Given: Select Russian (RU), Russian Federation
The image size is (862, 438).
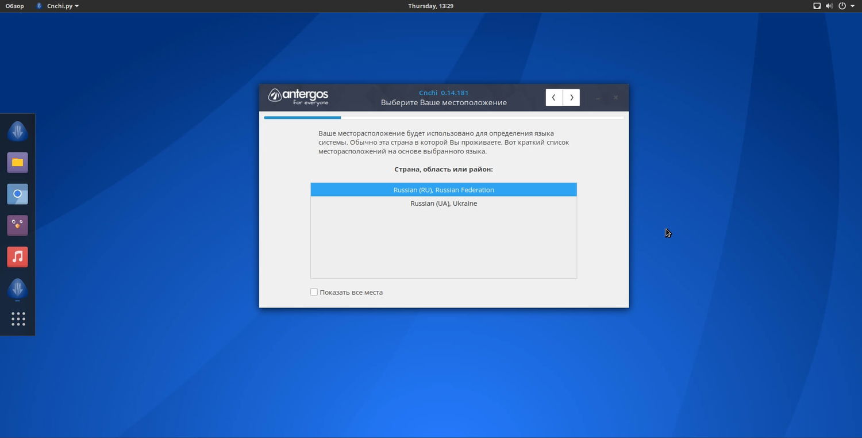Looking at the screenshot, I should point(444,190).
